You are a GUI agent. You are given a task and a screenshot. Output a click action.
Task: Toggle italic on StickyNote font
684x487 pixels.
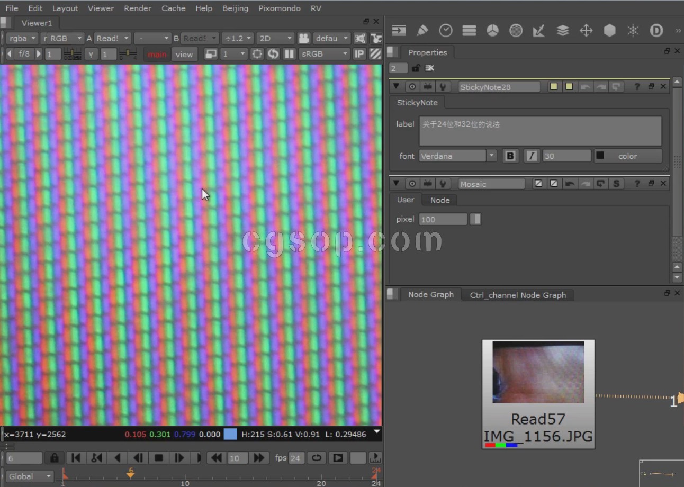(532, 156)
